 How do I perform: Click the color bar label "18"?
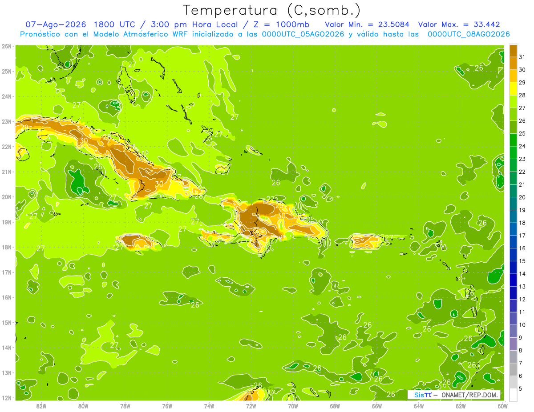pos(522,223)
